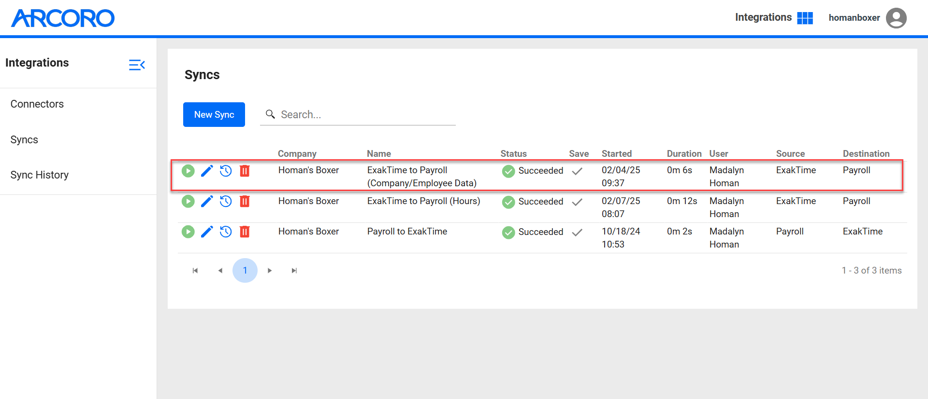928x399 pixels.
Task: Delete the Payroll to ExakTime sync
Action: pos(245,232)
